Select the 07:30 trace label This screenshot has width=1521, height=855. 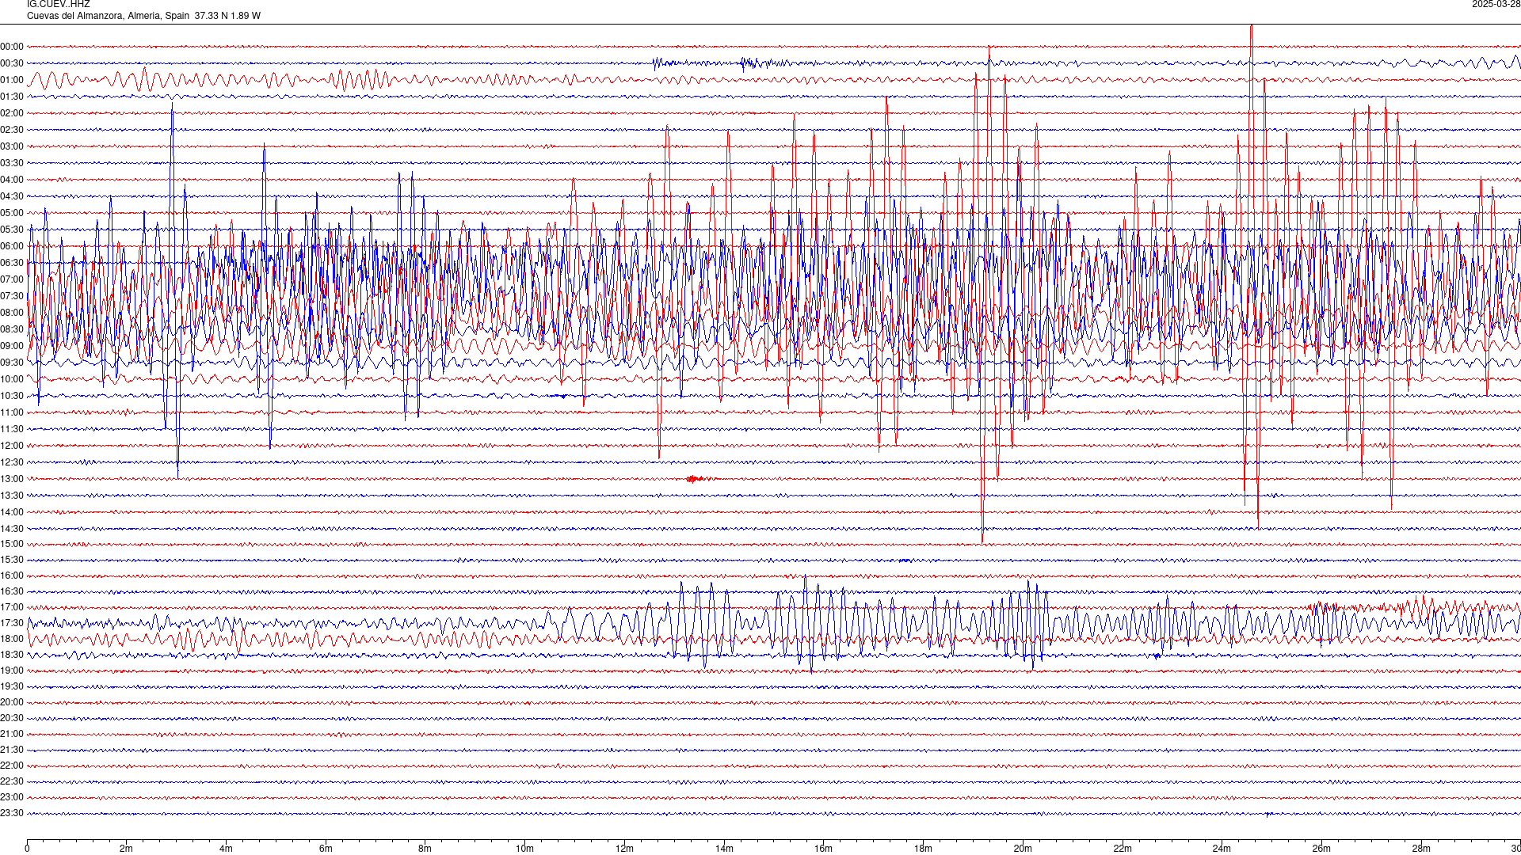(12, 296)
